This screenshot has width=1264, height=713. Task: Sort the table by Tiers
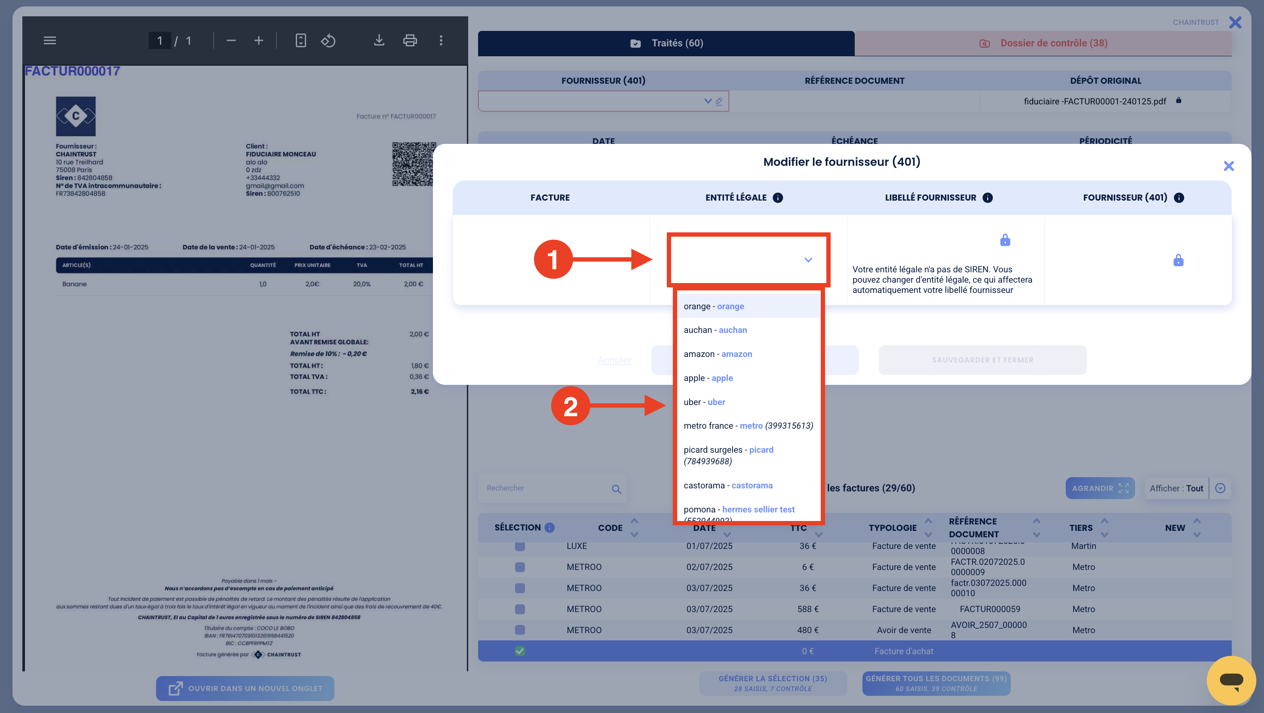(x=1104, y=527)
